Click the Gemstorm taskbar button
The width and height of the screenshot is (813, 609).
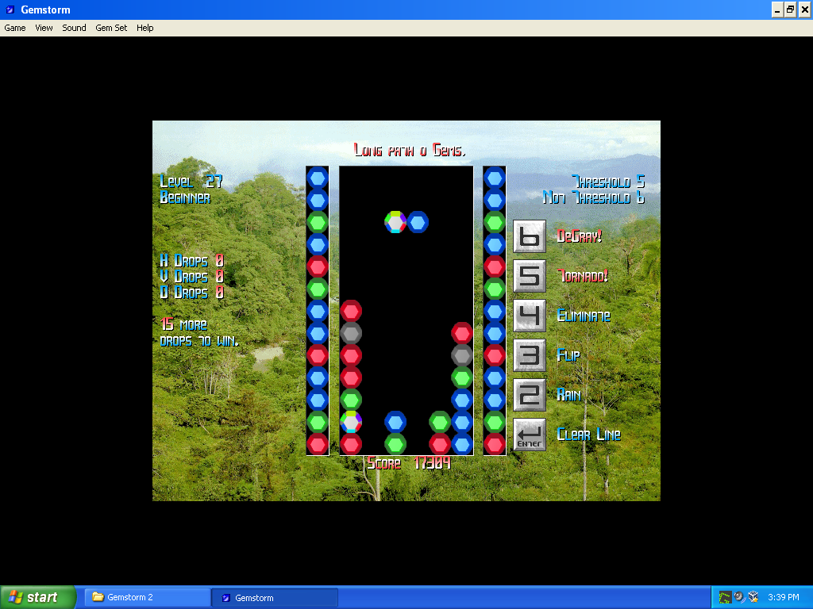coord(274,597)
